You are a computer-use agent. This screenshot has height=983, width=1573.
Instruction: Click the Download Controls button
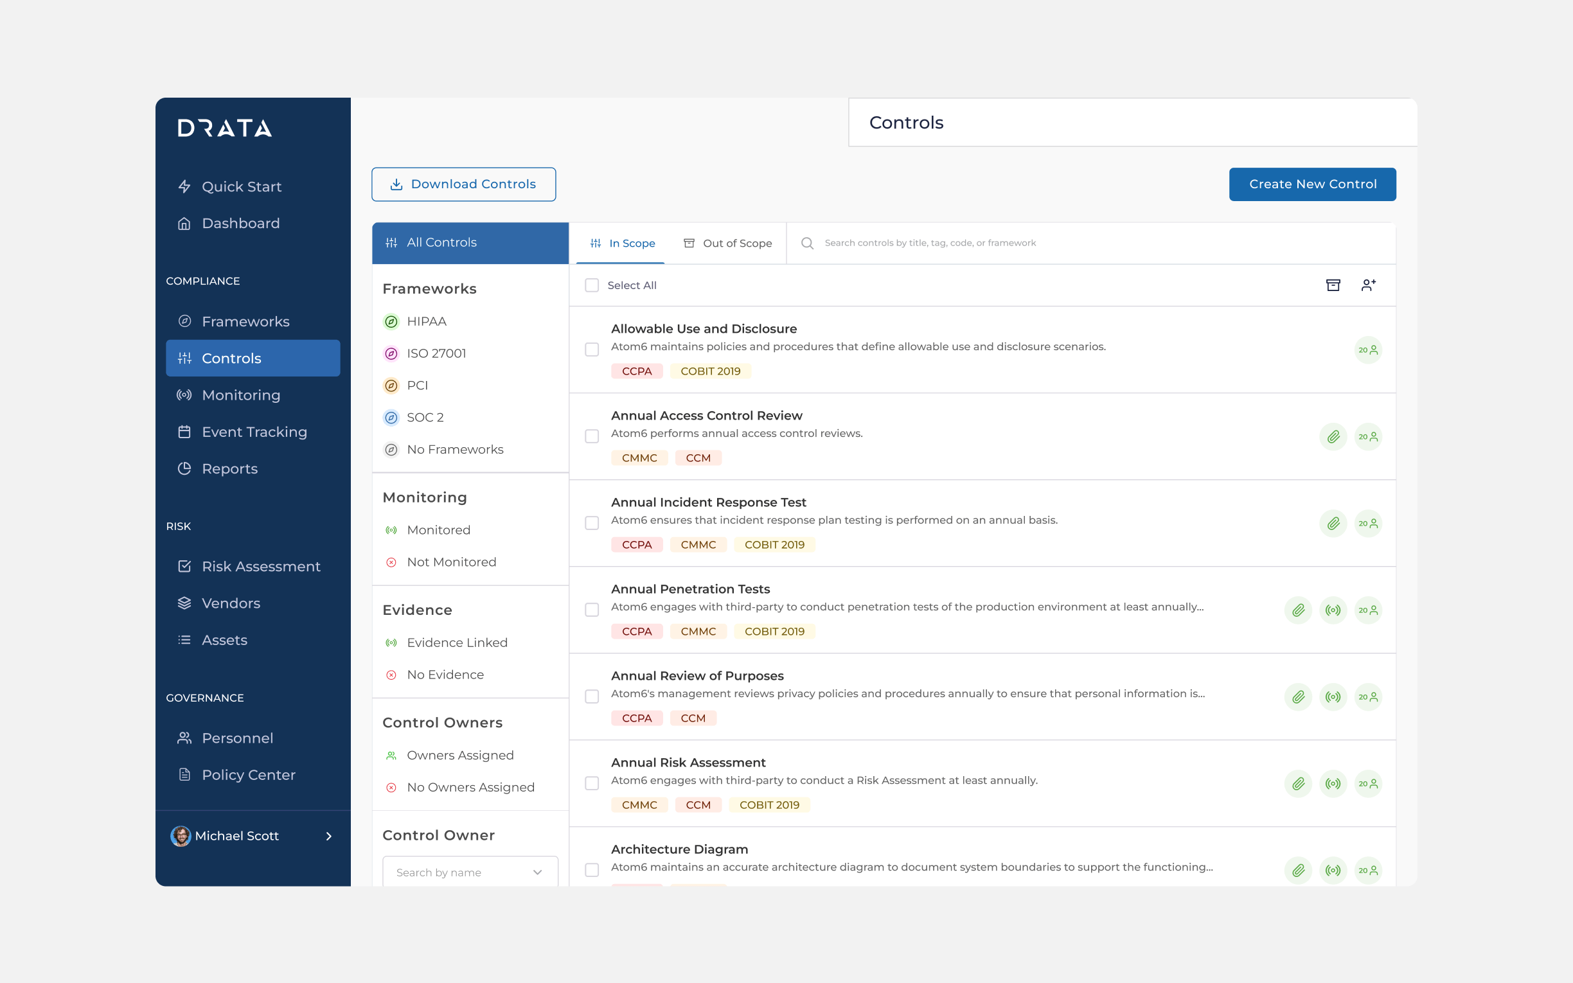point(463,184)
